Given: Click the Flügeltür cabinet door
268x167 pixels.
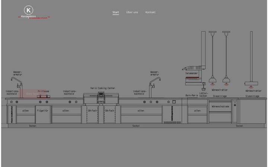Looking at the screenshot, I should [x=42, y=114].
